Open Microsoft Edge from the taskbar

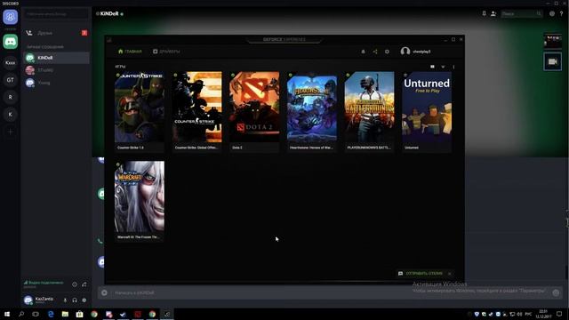point(51,314)
